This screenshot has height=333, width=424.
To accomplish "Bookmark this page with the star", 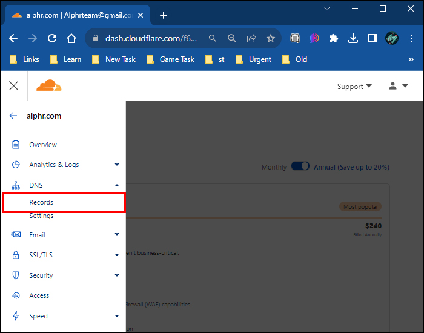I will pos(270,38).
